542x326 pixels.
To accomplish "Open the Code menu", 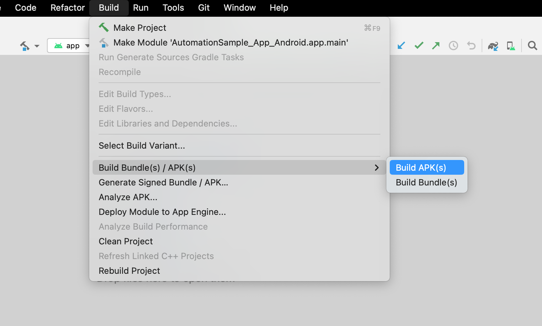I will 25,8.
